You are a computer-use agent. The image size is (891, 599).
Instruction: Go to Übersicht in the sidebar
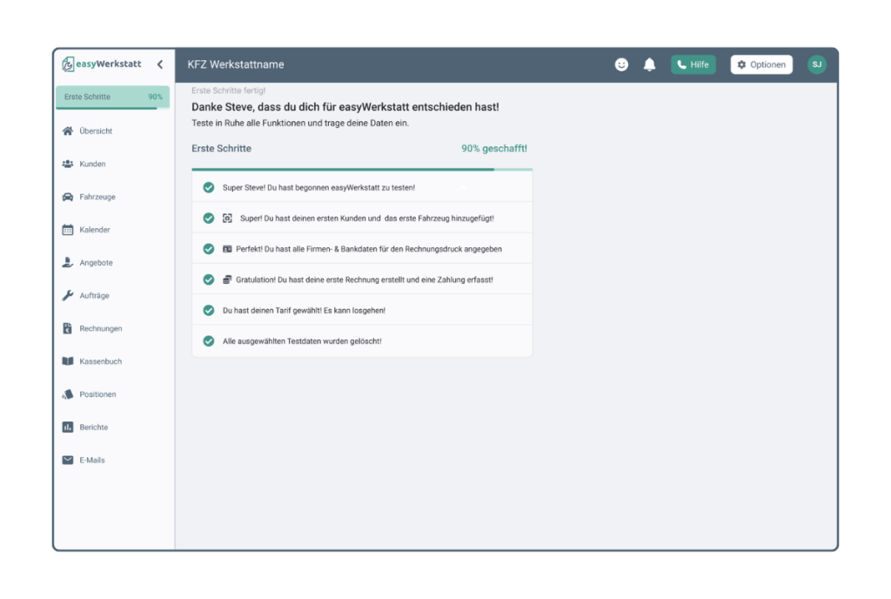point(96,131)
